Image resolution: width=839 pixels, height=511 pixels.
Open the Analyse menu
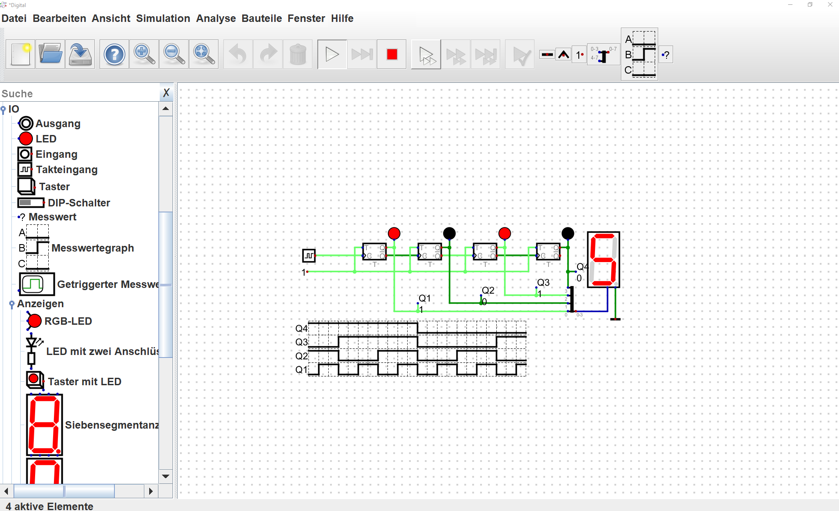pyautogui.click(x=216, y=18)
